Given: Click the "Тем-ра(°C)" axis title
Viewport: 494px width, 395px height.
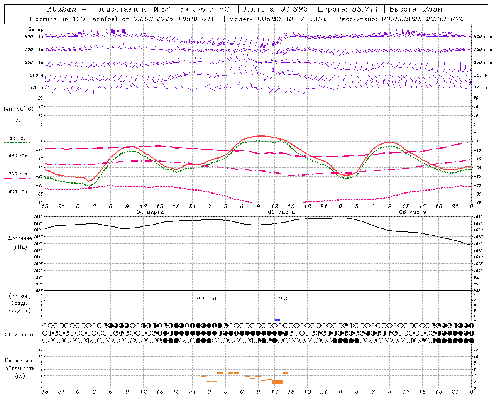Looking at the screenshot, I should [x=18, y=109].
